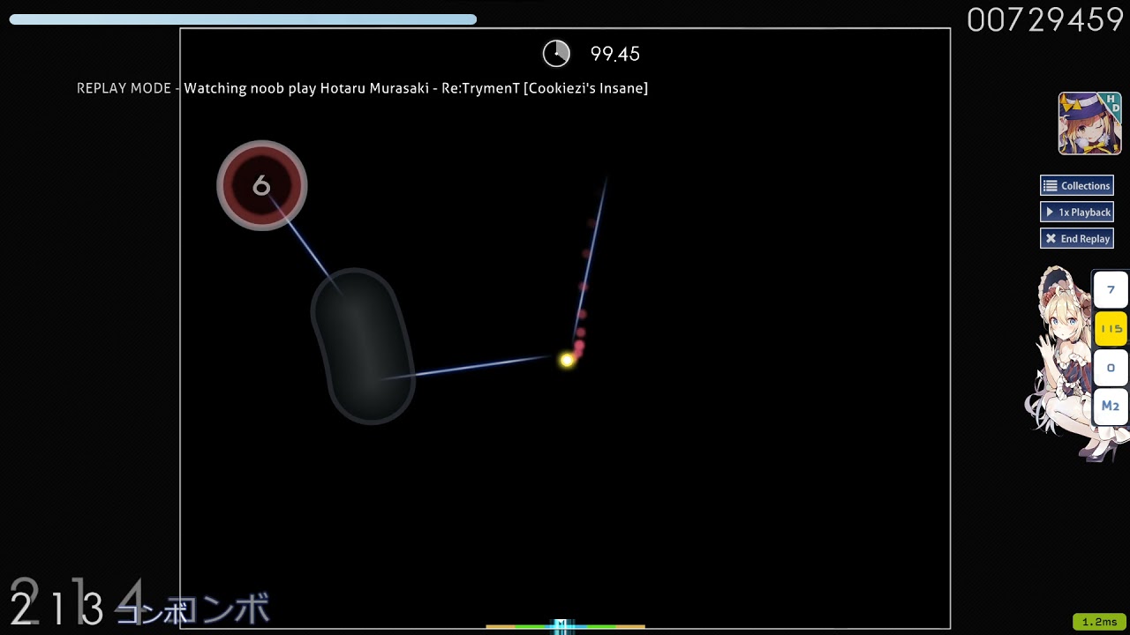
Task: Click hit circle number 6
Action: [261, 185]
